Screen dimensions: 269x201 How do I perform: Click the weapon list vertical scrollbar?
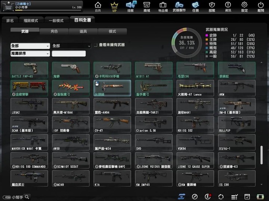click(x=261, y=153)
